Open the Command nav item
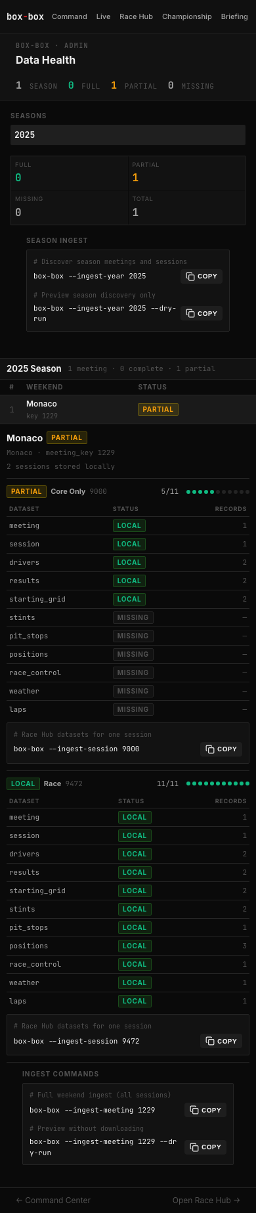This screenshot has width=256, height=1213. [x=70, y=16]
